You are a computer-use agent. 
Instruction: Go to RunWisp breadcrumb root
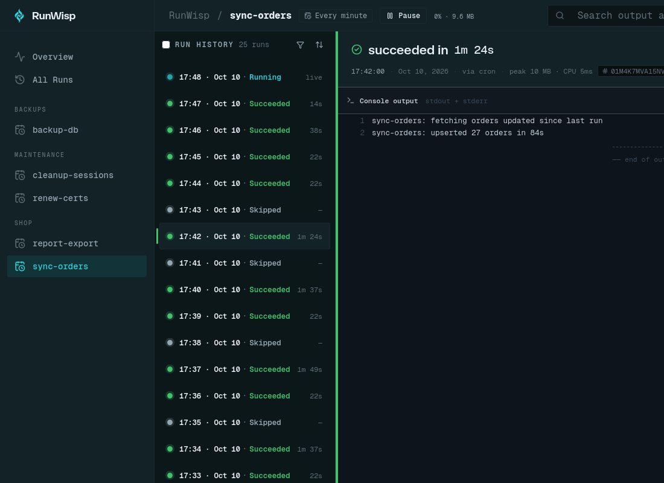pyautogui.click(x=189, y=16)
